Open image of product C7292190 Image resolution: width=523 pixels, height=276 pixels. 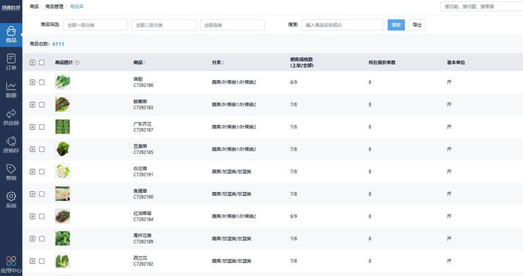(x=62, y=194)
